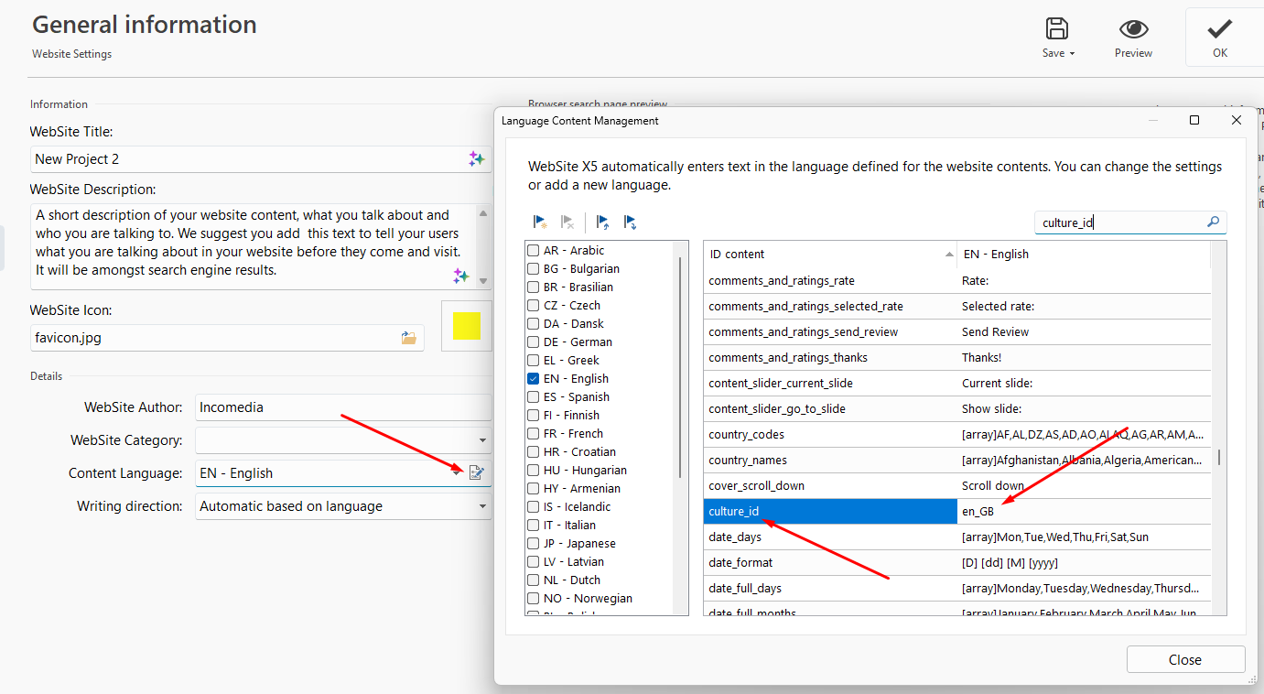Click the add new language flag icon

tap(540, 222)
